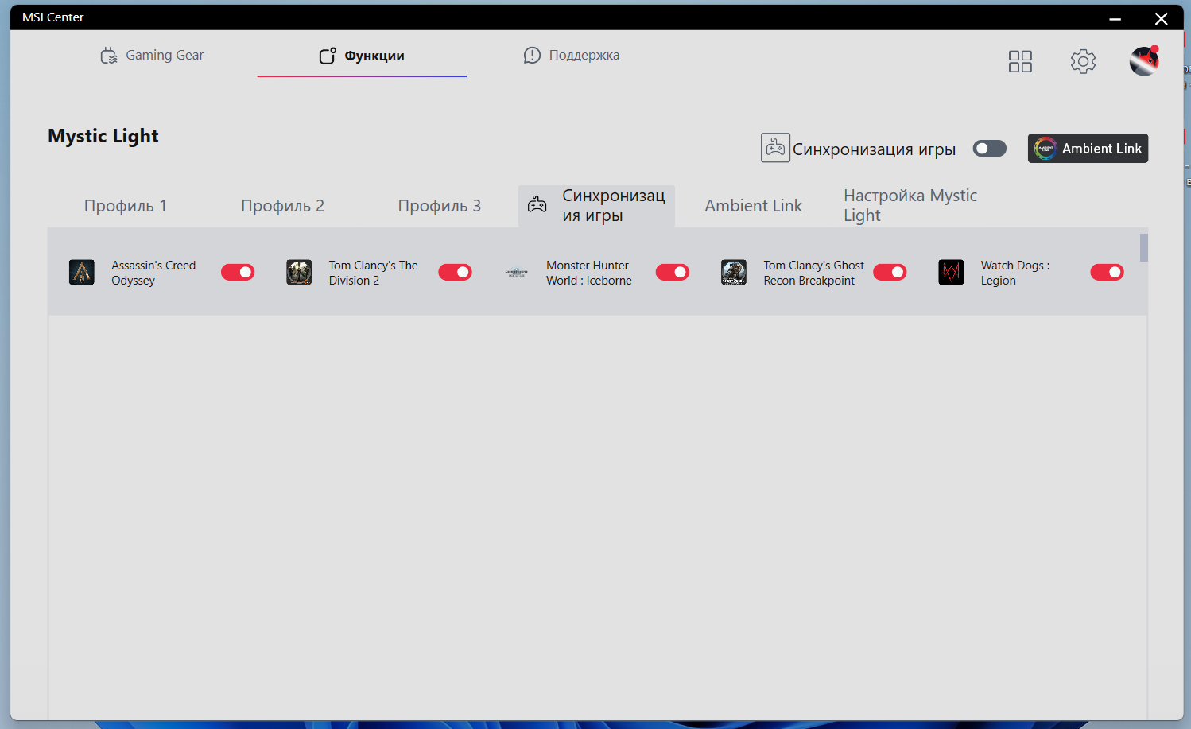Open the Поддержка tab

point(571,55)
